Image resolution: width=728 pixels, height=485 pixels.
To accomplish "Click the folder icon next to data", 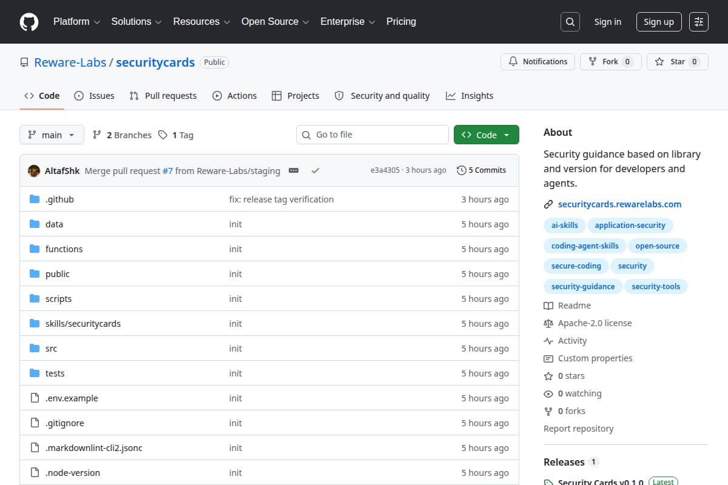I will coord(35,224).
